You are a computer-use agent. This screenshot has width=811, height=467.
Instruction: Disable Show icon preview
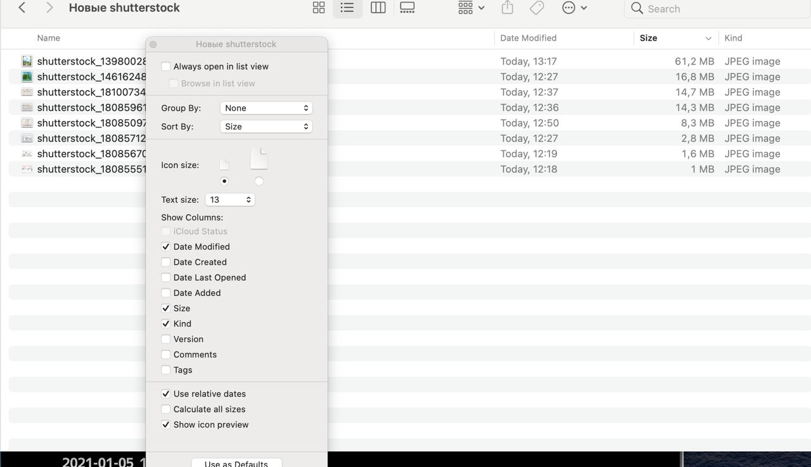(x=165, y=425)
